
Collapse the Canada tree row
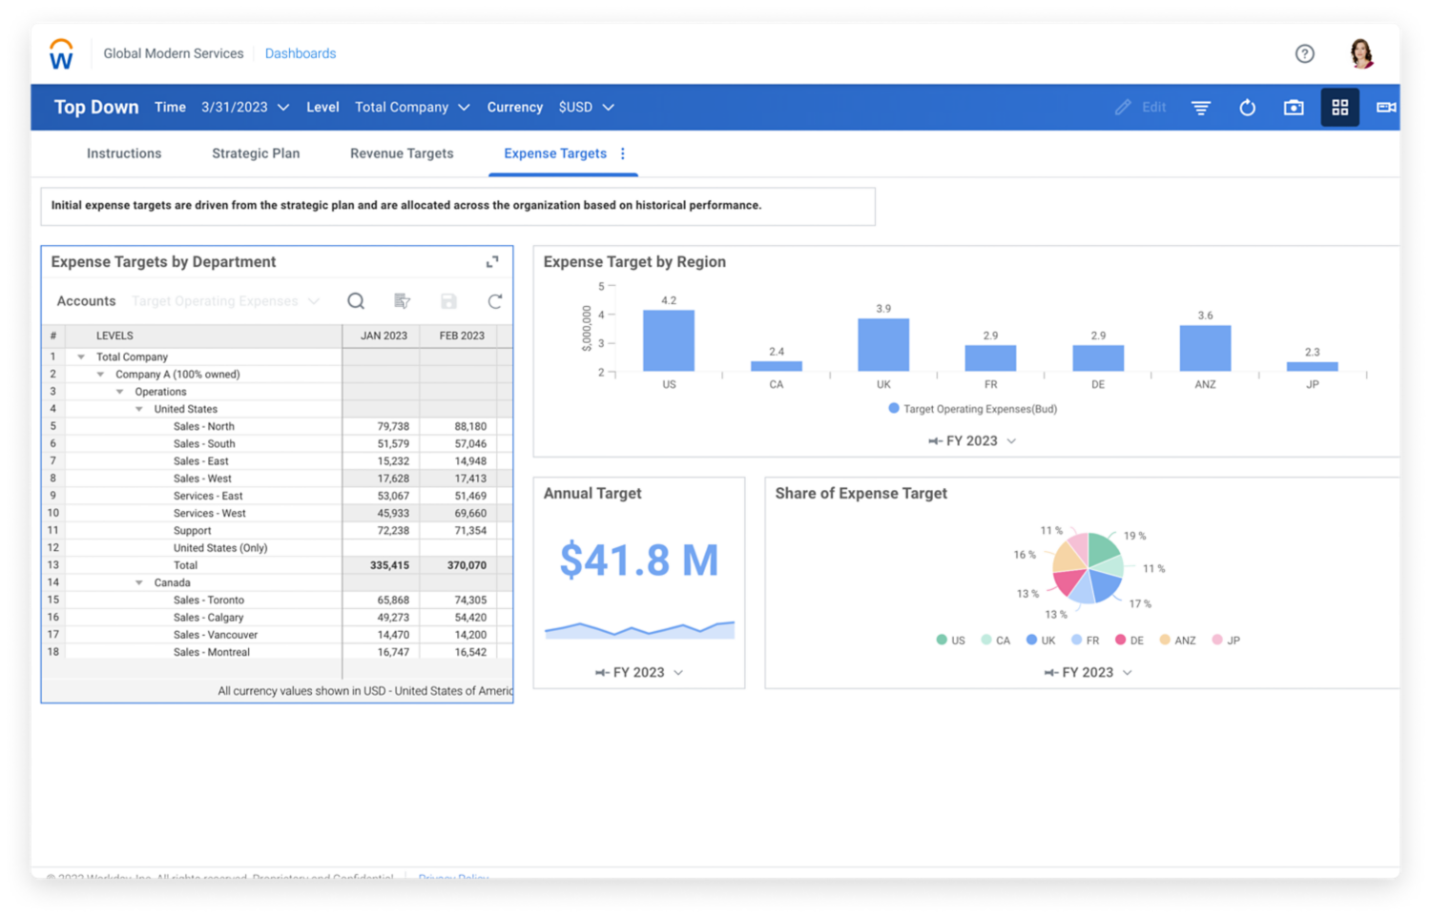(139, 582)
